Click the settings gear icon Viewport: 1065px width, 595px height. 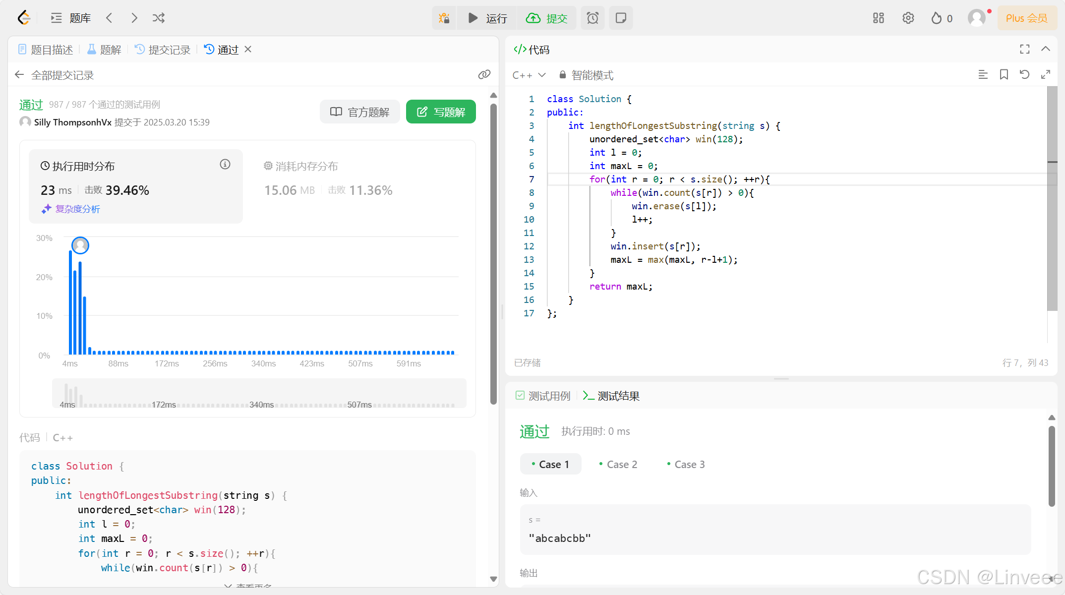[x=908, y=18]
